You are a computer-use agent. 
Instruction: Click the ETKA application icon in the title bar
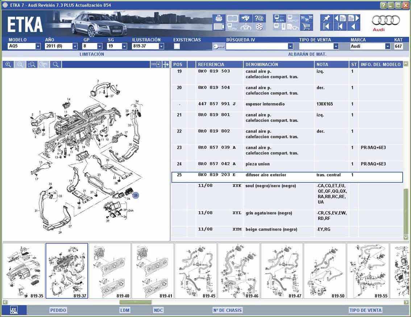point(5,5)
